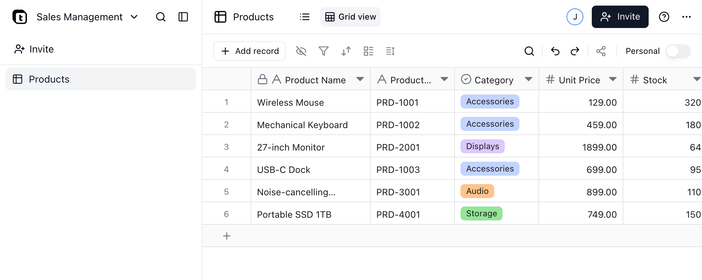Click the Products table title in header
Image resolution: width=702 pixels, height=280 pixels.
pos(253,17)
